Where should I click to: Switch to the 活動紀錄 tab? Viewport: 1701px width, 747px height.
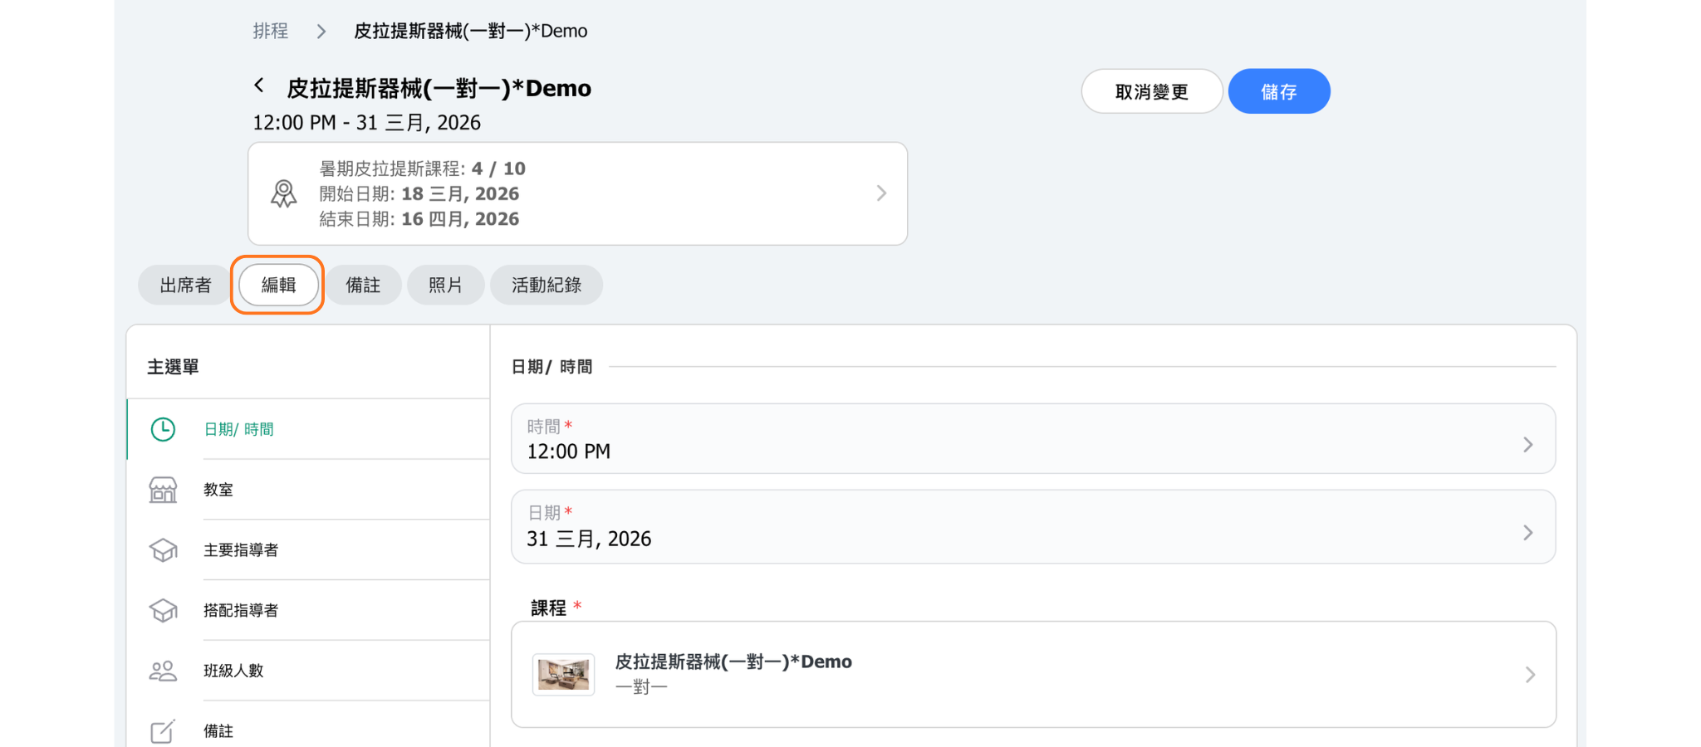(x=546, y=286)
